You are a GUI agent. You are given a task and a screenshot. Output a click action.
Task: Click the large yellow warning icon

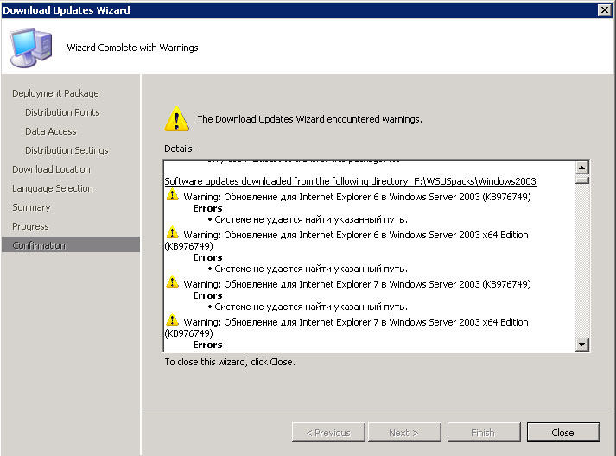[177, 119]
